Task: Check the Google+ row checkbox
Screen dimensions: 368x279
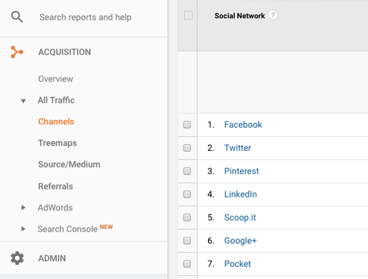Action: tap(187, 240)
